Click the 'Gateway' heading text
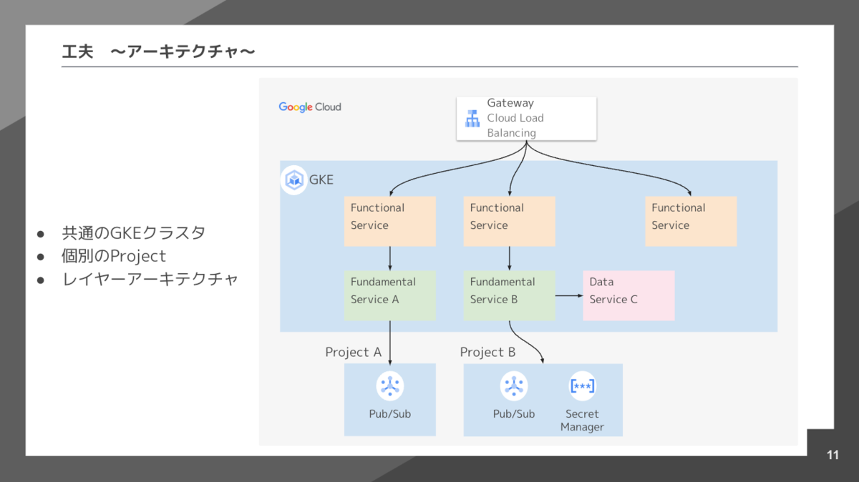The width and height of the screenshot is (859, 482). [x=510, y=103]
